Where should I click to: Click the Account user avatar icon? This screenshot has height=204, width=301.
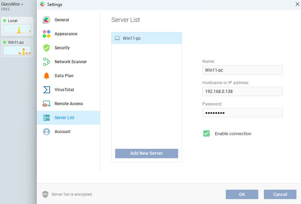tap(47, 132)
